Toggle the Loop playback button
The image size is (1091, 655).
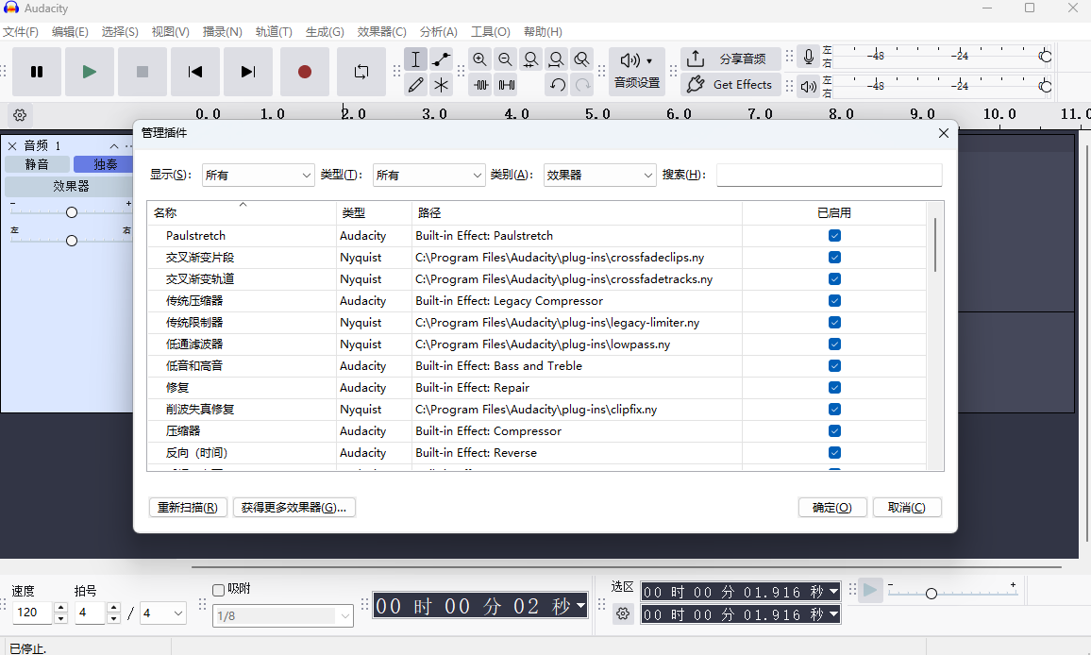[x=361, y=72]
